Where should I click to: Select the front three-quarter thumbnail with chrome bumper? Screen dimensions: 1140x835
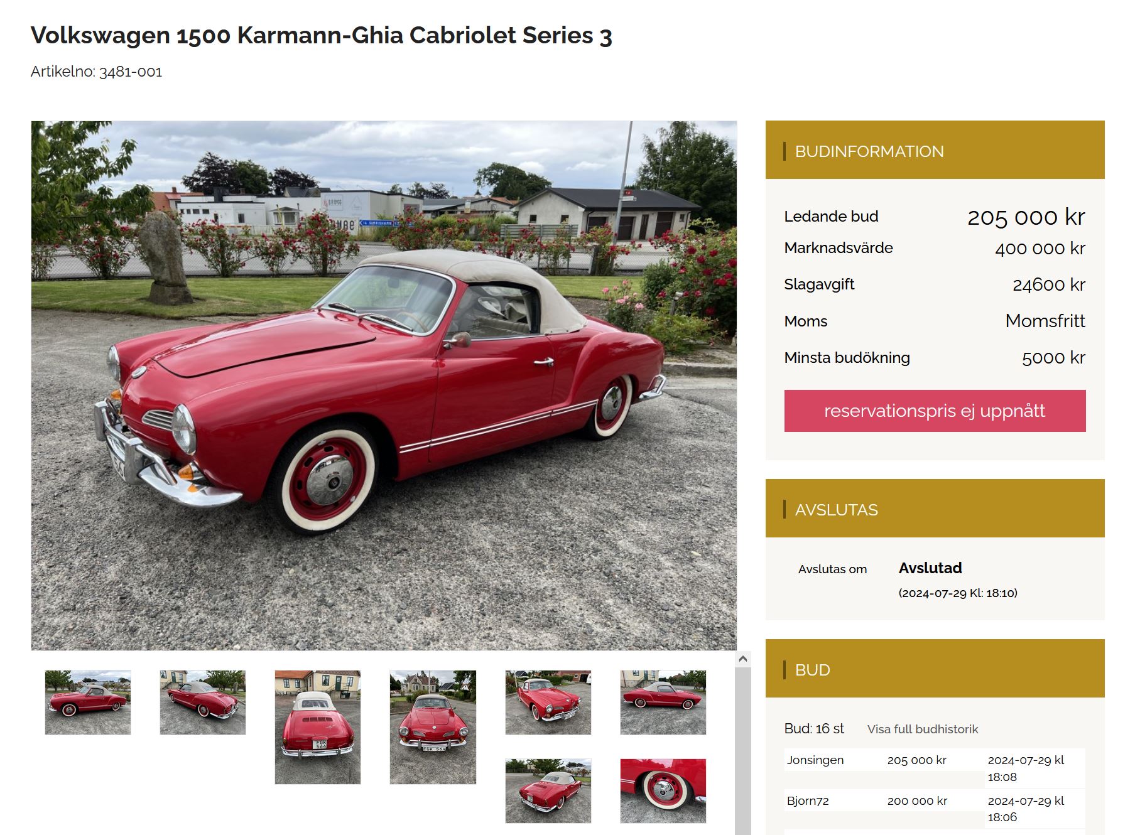tap(548, 702)
